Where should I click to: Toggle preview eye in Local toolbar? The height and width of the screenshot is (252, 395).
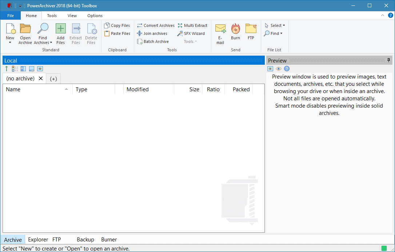pyautogui.click(x=40, y=69)
